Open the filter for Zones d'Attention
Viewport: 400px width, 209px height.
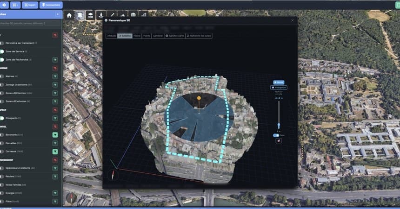pyautogui.click(x=55, y=93)
